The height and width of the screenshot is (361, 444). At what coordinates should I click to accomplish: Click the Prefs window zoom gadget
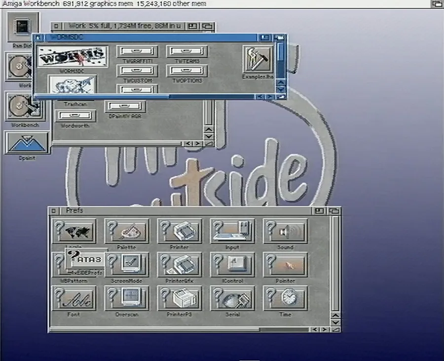319,210
